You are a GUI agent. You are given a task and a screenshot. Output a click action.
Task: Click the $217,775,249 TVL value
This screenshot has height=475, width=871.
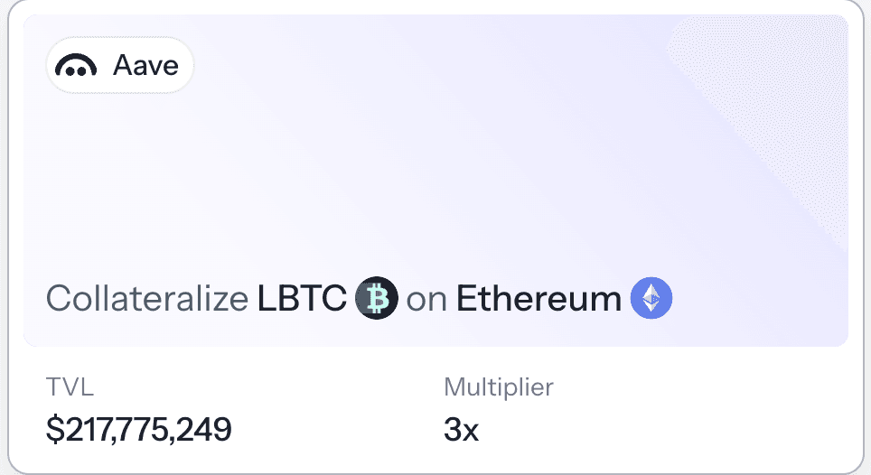(139, 430)
